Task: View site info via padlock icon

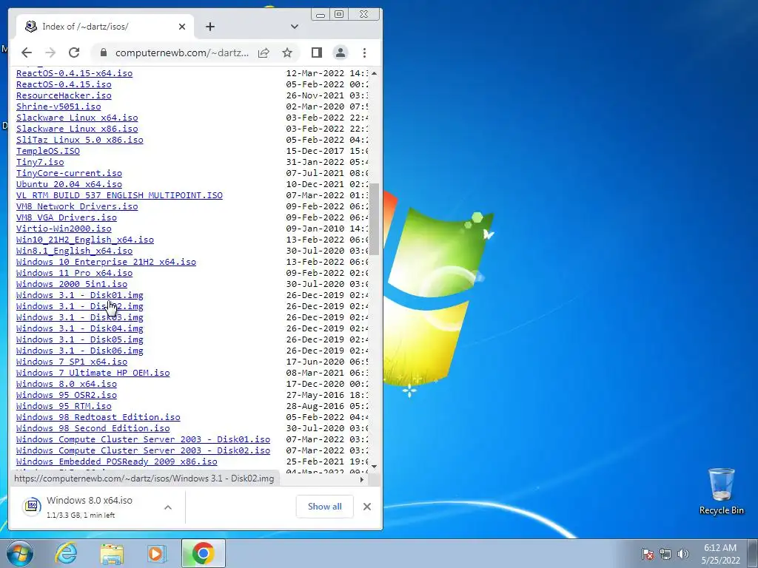Action: [103, 53]
